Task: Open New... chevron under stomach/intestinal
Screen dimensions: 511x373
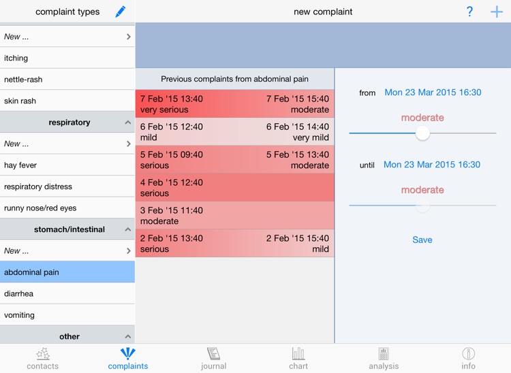Action: (128, 250)
